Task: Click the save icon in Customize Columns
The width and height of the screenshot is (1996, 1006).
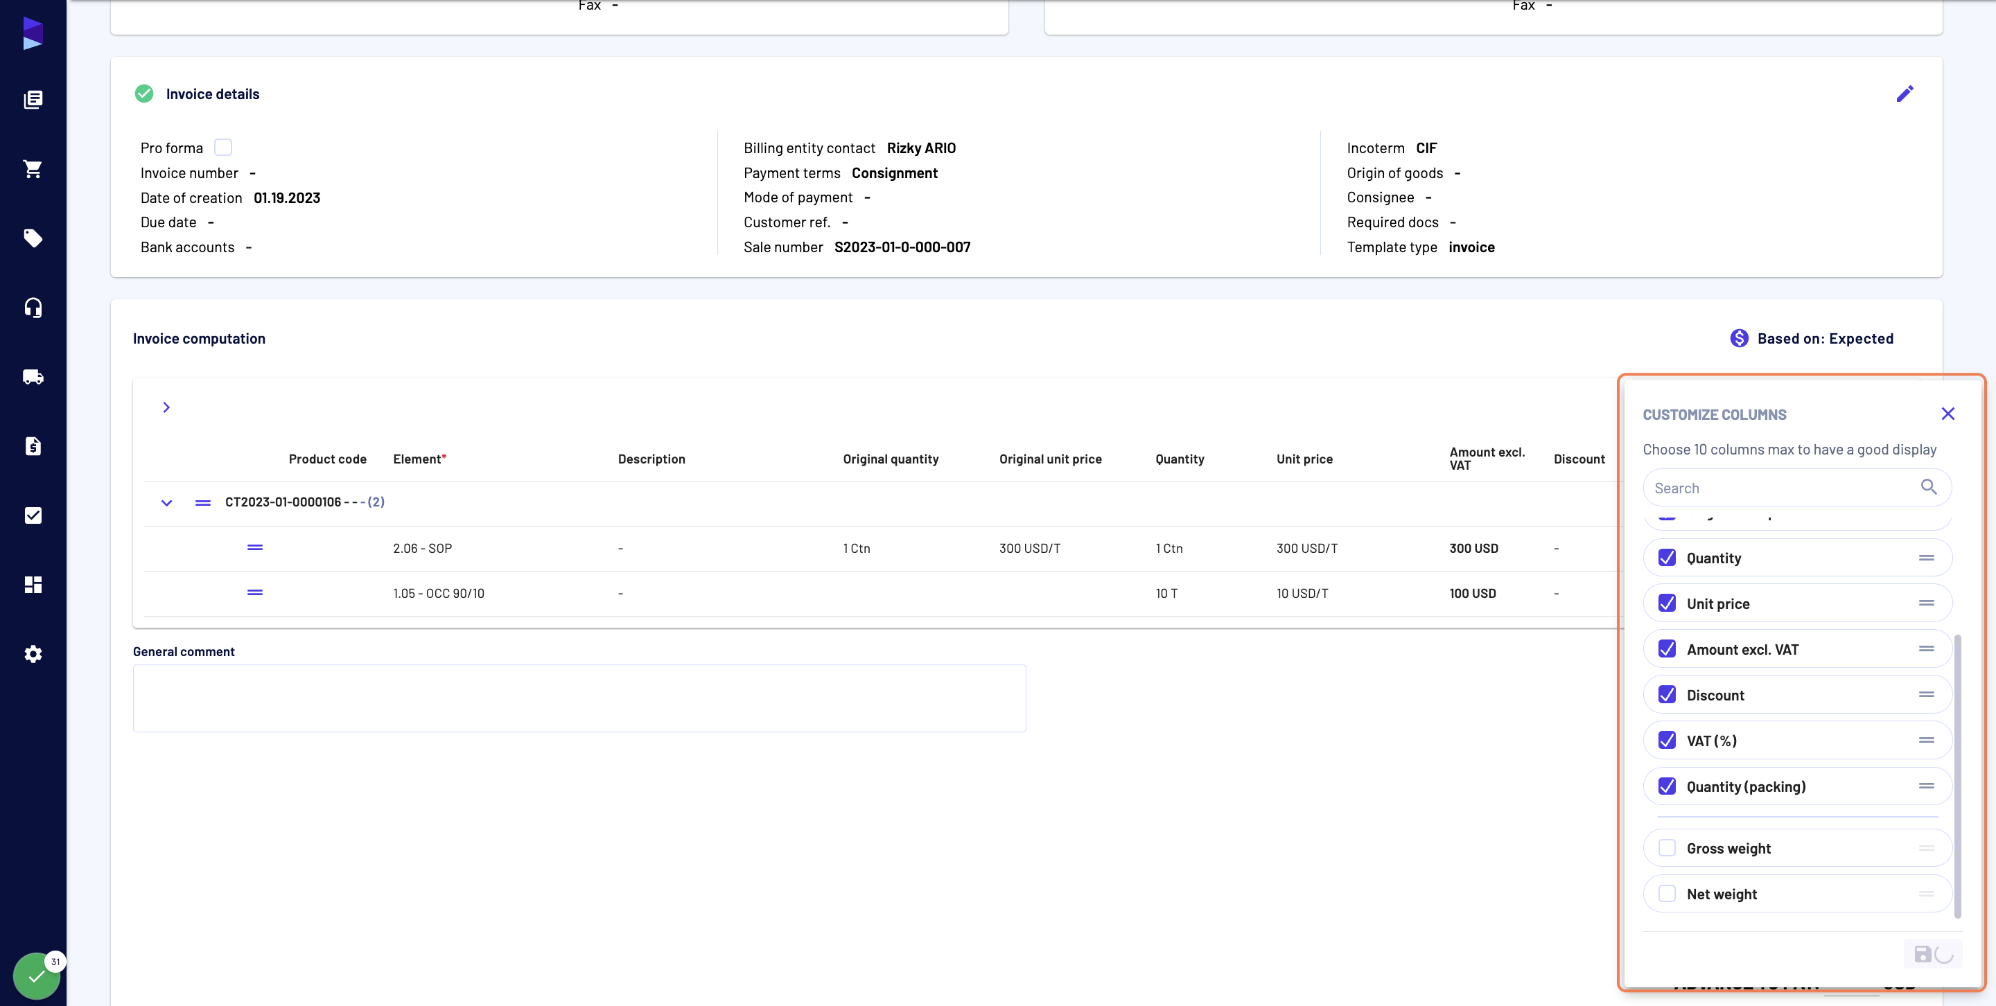Action: 1923,954
